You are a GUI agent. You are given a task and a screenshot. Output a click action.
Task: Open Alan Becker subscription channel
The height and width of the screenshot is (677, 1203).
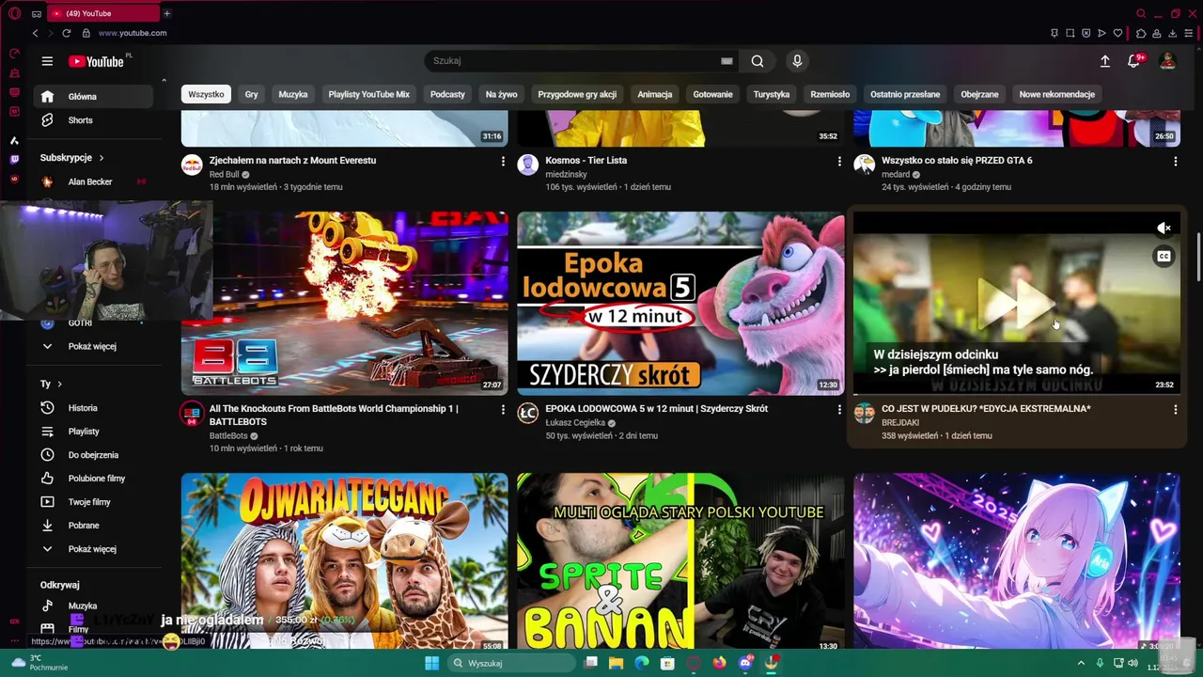point(91,181)
